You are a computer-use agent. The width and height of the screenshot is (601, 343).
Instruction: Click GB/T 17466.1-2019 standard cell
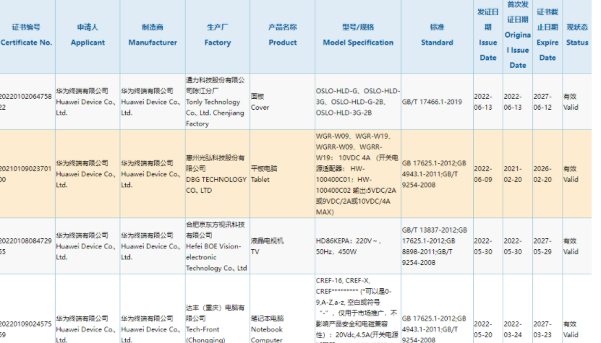(437, 102)
